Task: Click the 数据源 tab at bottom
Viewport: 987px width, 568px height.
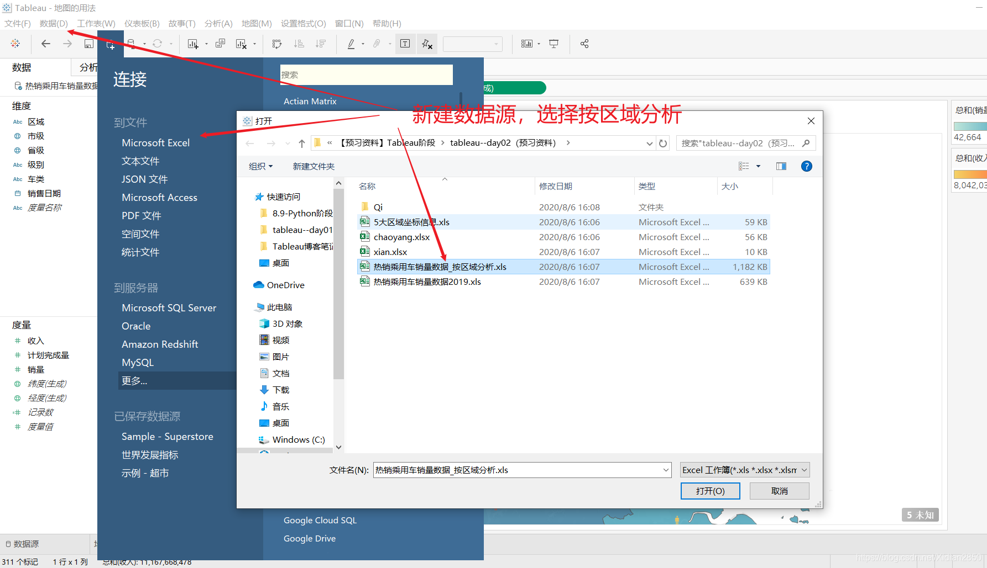Action: pyautogui.click(x=22, y=544)
